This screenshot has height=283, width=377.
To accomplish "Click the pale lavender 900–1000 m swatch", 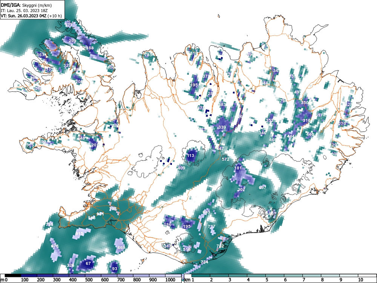I will [x=157, y=275].
